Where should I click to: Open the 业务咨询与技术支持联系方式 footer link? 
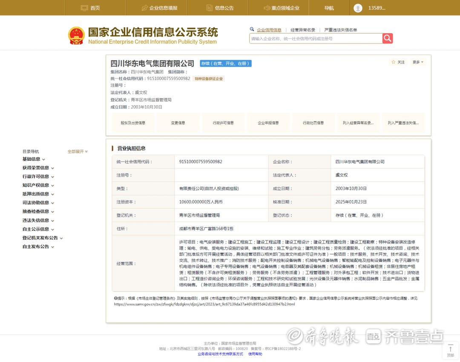point(220,354)
